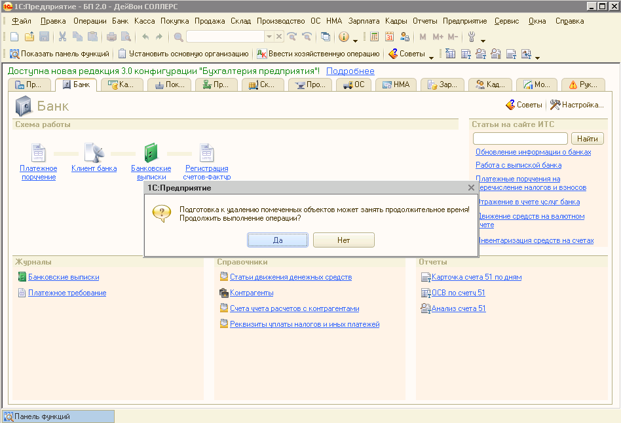
Task: Click Установить основную организацию button
Action: coord(183,54)
